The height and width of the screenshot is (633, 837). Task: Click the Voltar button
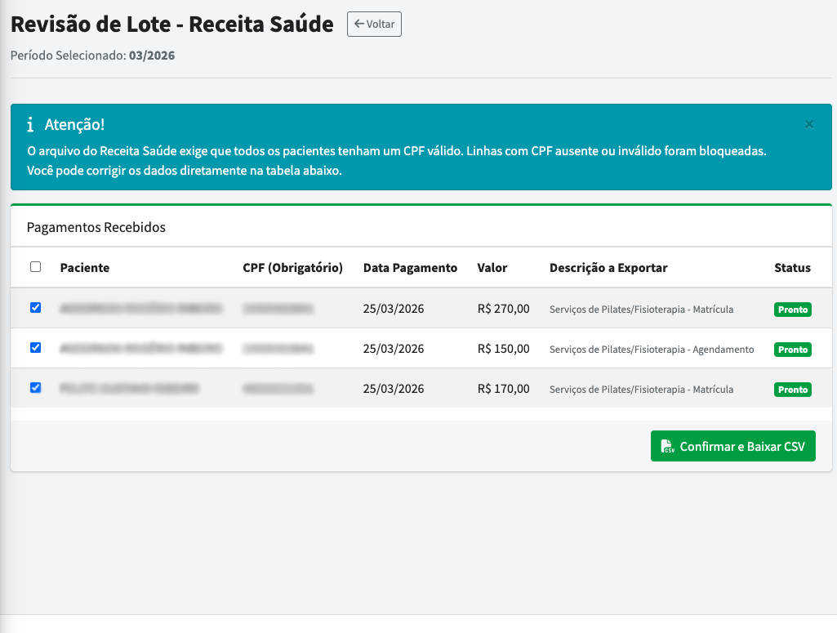click(373, 24)
